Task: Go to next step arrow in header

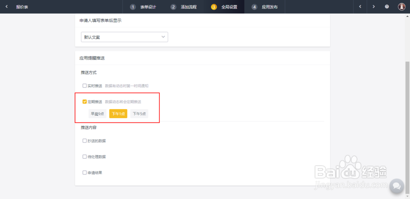Action: pyautogui.click(x=374, y=7)
